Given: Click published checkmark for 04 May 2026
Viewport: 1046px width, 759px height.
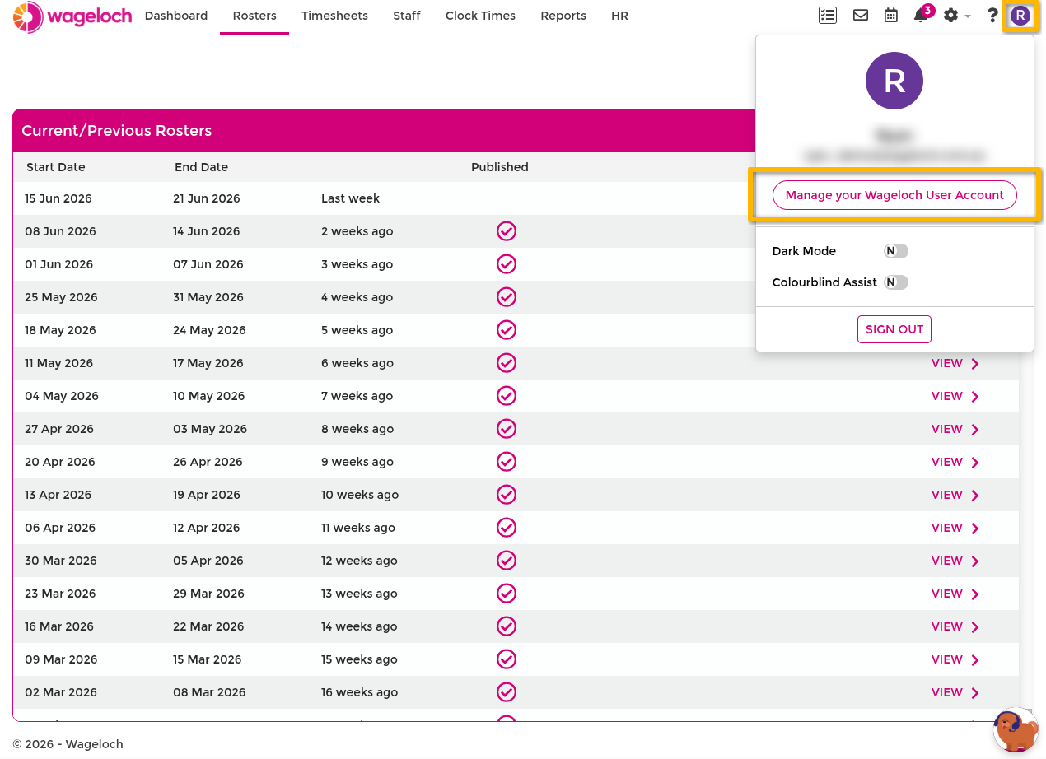Looking at the screenshot, I should [507, 396].
